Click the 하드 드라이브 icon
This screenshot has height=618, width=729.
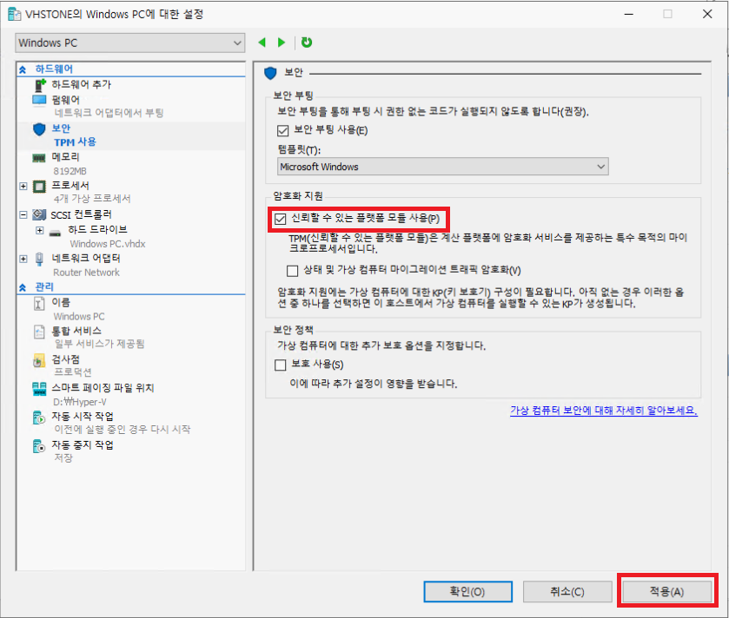click(56, 232)
